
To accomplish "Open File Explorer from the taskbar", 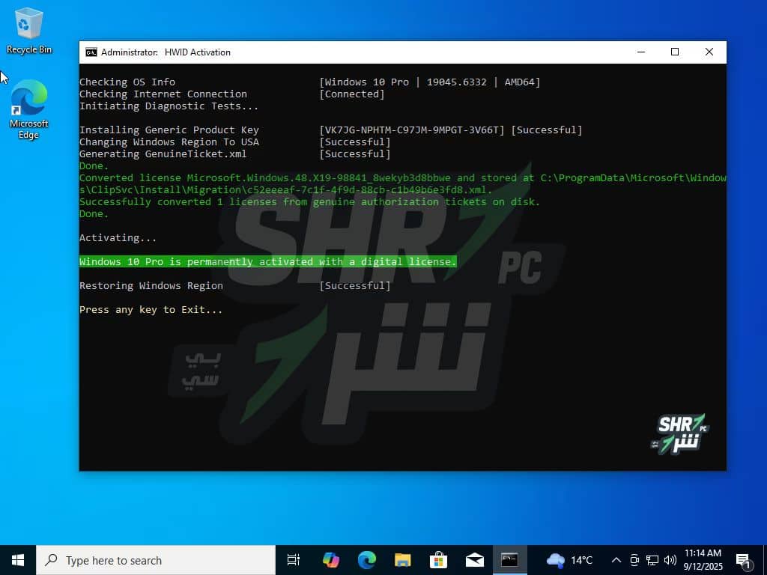I will [402, 560].
